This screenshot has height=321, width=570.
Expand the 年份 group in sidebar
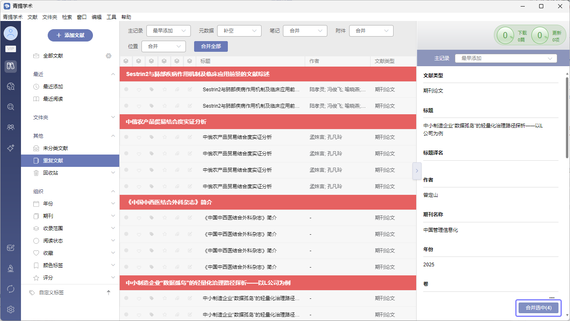coord(113,204)
